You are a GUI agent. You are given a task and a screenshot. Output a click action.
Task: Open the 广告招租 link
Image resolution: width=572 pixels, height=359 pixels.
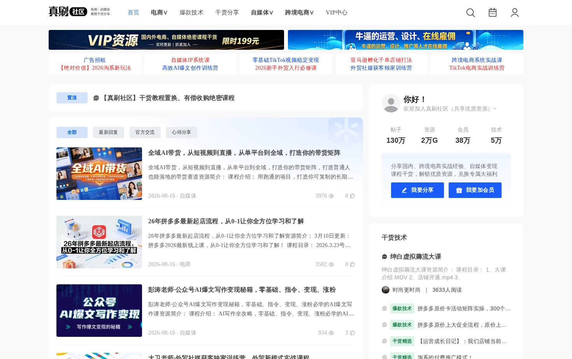pos(95,60)
